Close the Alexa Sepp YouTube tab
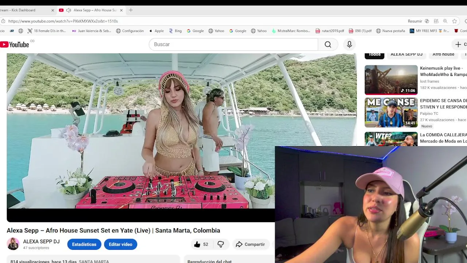The width and height of the screenshot is (467, 263). coord(121,10)
